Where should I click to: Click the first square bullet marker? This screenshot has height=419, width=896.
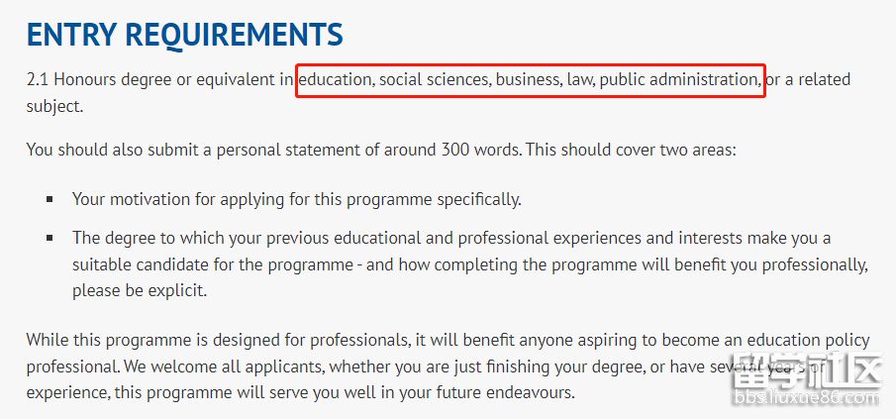click(x=50, y=199)
